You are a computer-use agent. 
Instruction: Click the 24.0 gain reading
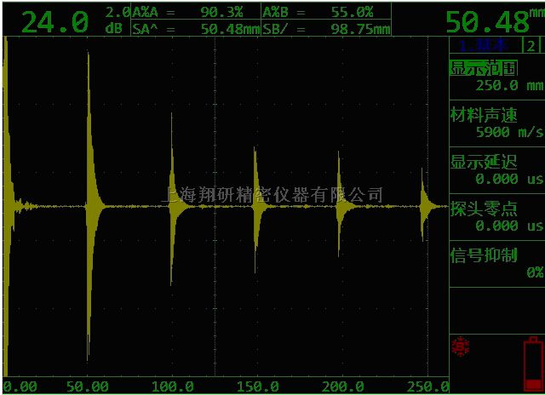coord(54,22)
